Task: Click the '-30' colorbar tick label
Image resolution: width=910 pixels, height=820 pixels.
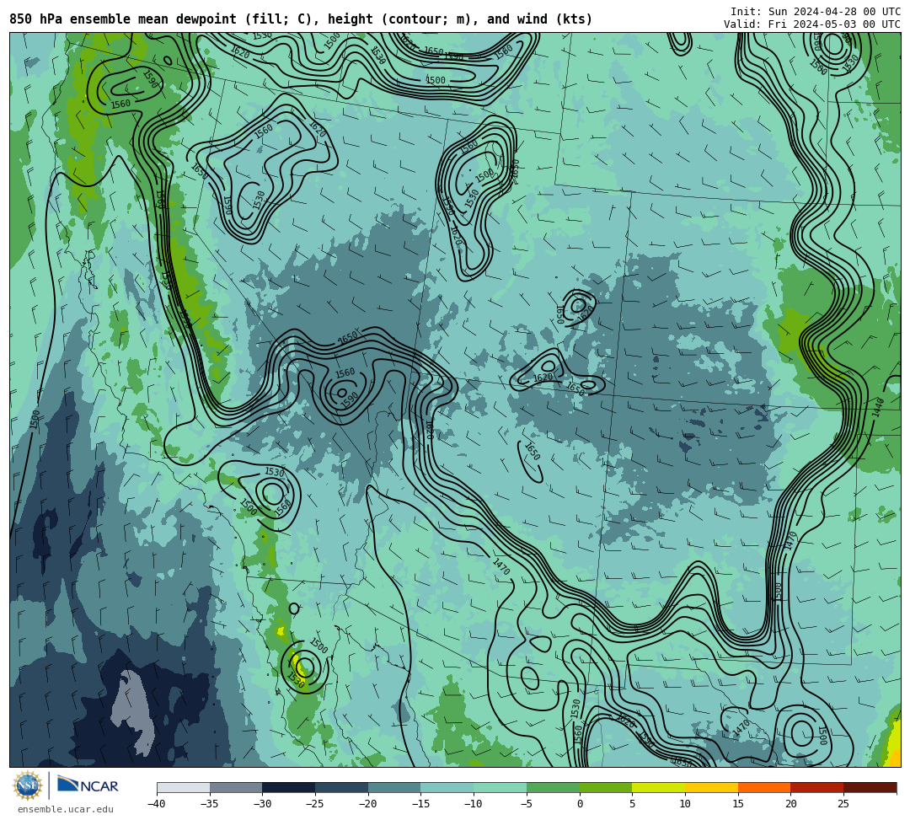Action: click(262, 804)
